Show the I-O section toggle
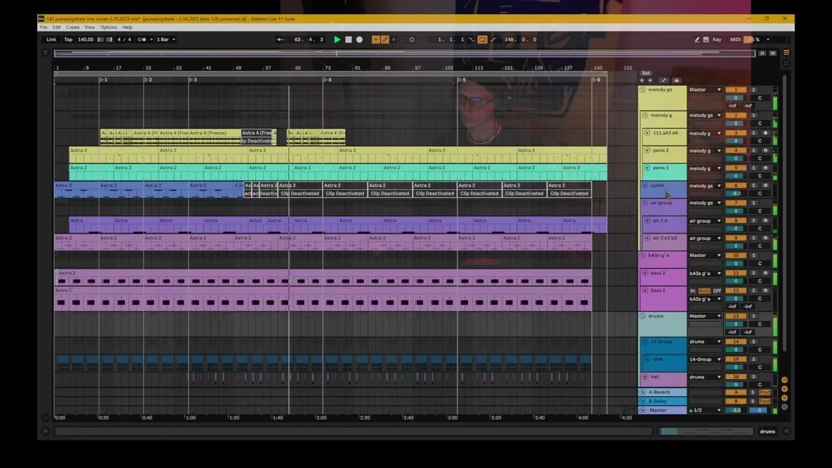The width and height of the screenshot is (832, 468). [785, 380]
